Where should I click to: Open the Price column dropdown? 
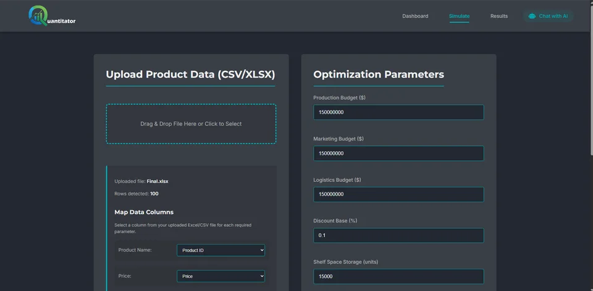221,276
